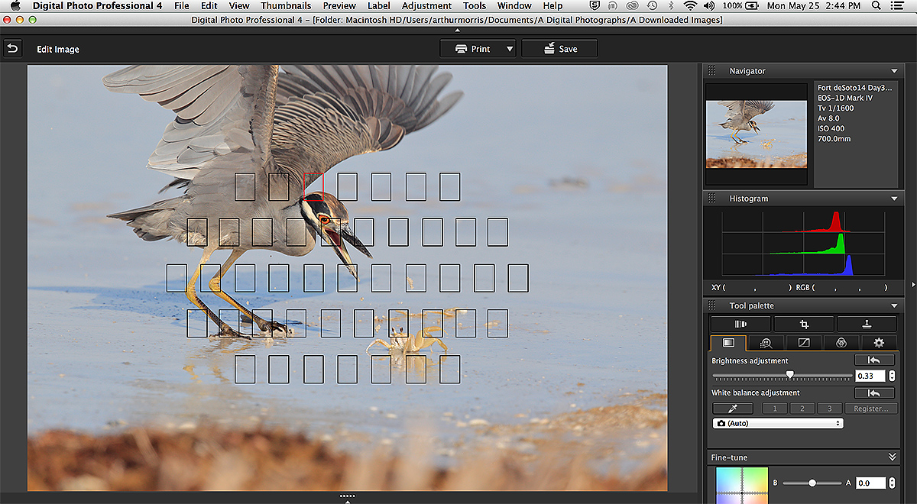Open the Window menu
The width and height of the screenshot is (917, 504).
pos(514,6)
